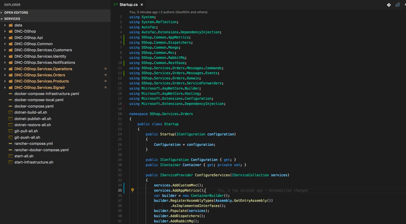This screenshot has height=224, width=406.
Task: Click the lightbulb quick-fix icon near line 35
Action: click(132, 190)
